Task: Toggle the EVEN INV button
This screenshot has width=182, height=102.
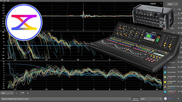Action: (135, 99)
